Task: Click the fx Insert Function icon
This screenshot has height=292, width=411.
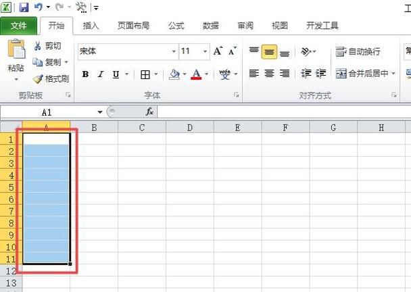Action: click(x=149, y=112)
